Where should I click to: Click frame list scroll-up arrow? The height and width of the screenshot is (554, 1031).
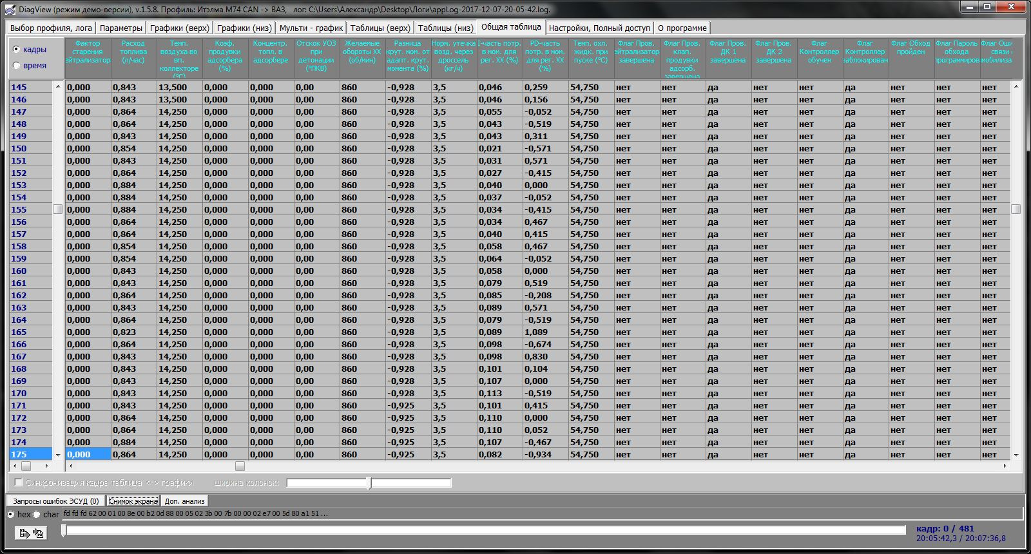click(58, 86)
